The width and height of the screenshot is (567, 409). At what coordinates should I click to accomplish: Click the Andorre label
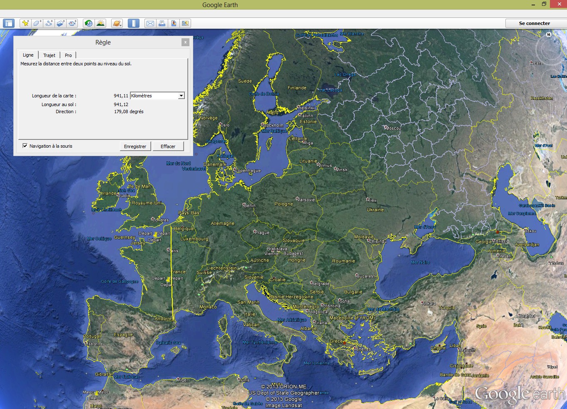[x=163, y=319]
